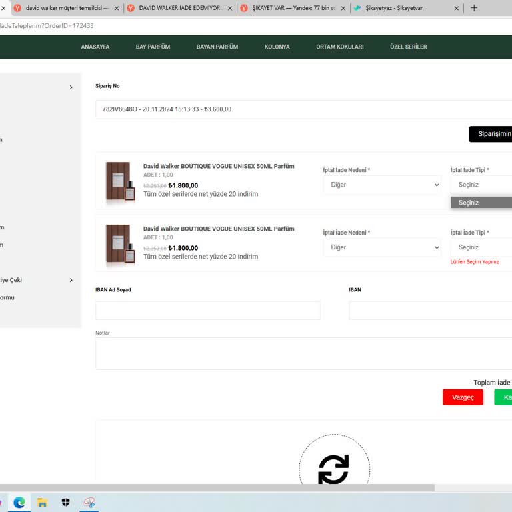Viewport: 512px width, 512px height.
Task: Open File Explorer from the taskbar
Action: 42,502
